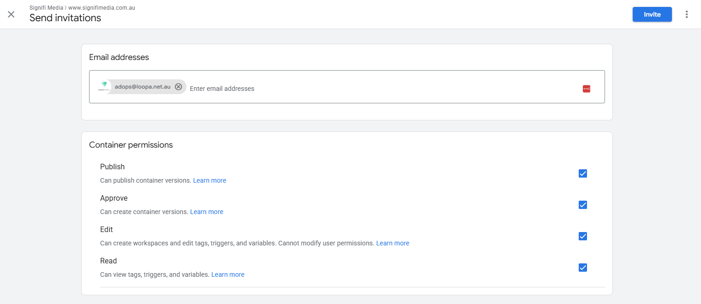Click the Container permissions heading

[131, 145]
